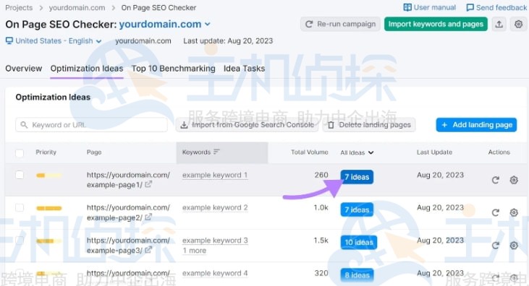The width and height of the screenshot is (529, 286).
Task: Open example keyword 1 link
Action: [215, 175]
